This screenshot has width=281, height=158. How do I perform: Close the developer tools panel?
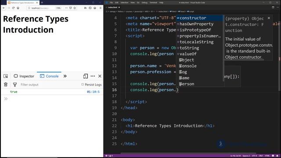pyautogui.click(x=100, y=76)
